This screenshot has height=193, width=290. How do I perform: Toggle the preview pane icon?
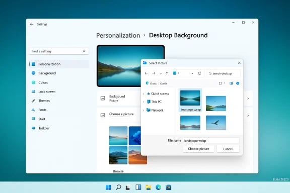click(231, 83)
